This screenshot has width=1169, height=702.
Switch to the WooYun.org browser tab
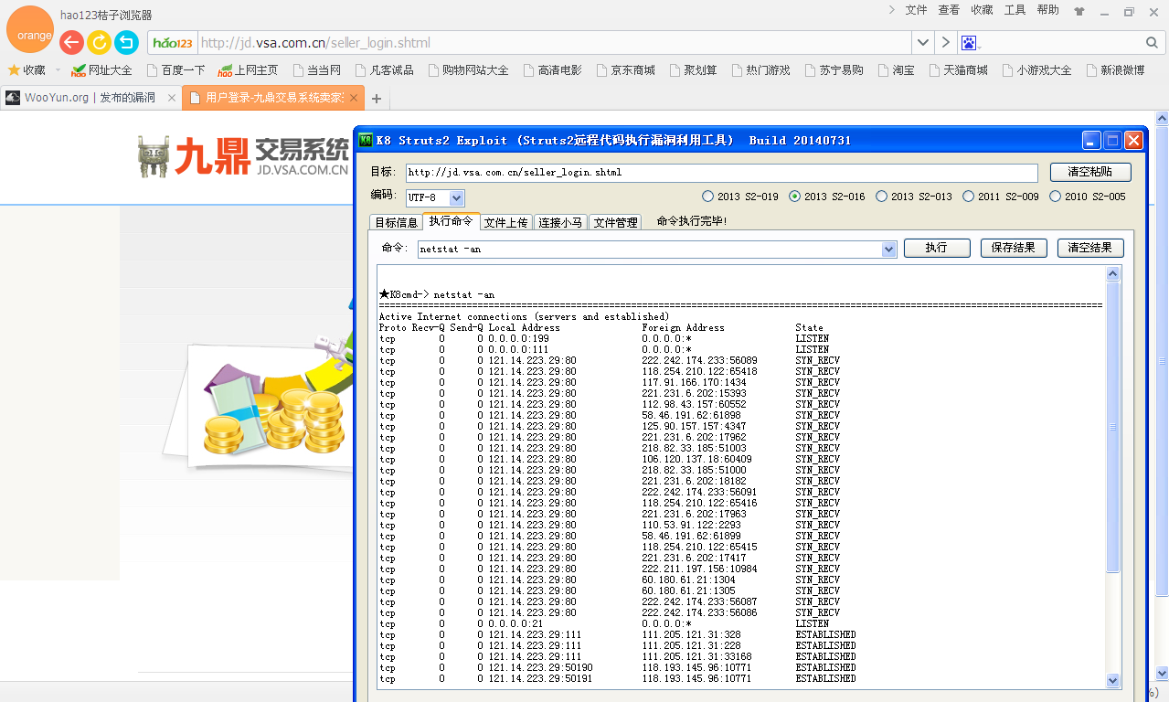(x=90, y=98)
